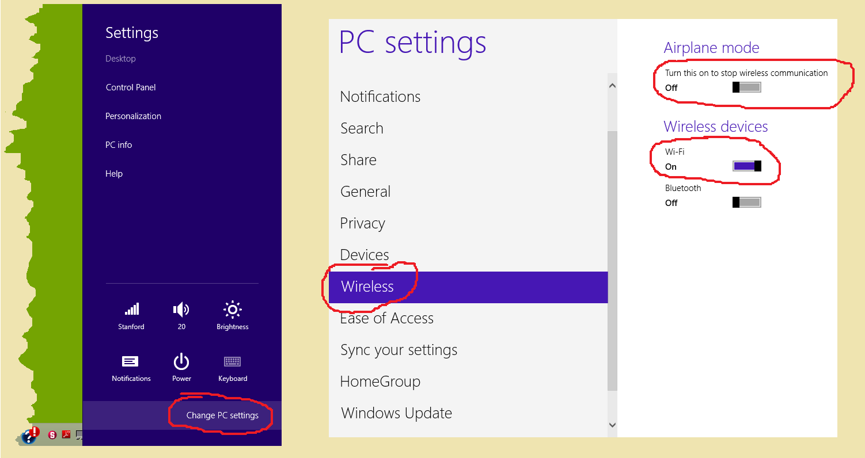Click the scrollbar's down arrow

(x=612, y=425)
